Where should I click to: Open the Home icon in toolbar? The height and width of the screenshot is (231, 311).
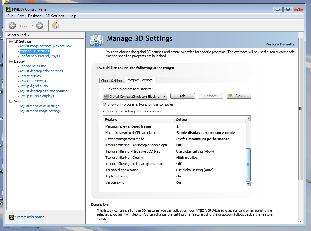click(x=55, y=26)
